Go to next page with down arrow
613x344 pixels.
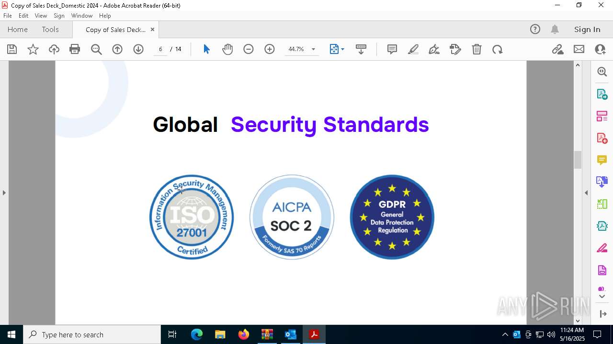click(x=138, y=49)
